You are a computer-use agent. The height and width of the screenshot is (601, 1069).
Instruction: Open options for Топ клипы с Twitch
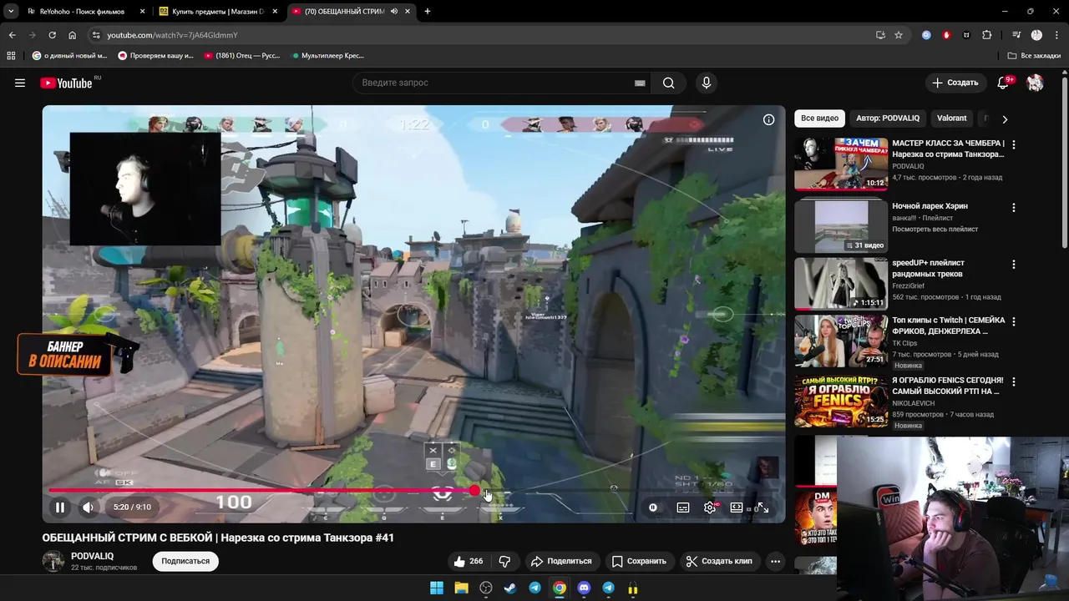tap(1014, 321)
